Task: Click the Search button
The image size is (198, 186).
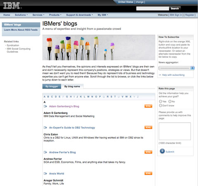Action: [x=175, y=8]
